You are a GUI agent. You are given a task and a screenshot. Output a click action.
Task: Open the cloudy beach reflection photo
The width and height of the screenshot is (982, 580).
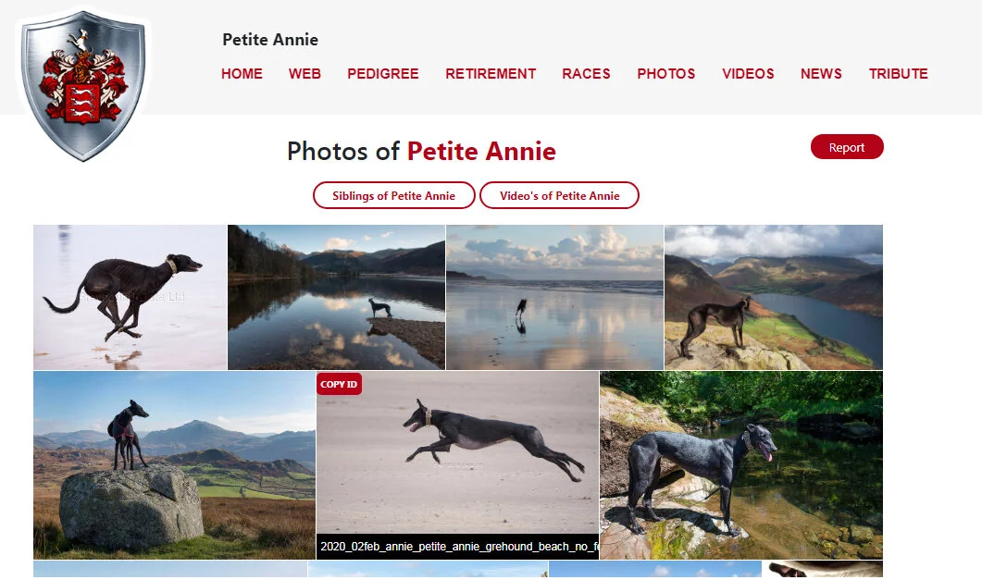point(555,297)
